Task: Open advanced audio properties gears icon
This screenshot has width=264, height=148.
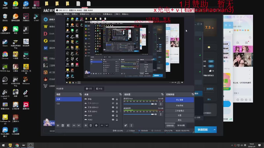Action: coord(126,125)
